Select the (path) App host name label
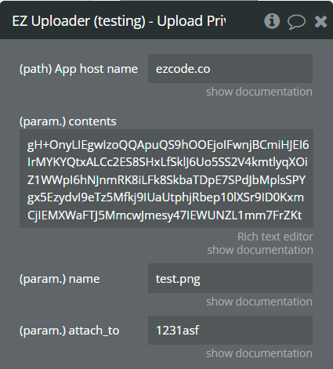This screenshot has height=369, width=333. coord(78,69)
